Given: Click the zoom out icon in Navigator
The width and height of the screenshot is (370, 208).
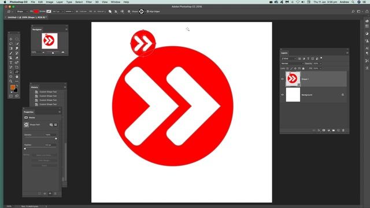Looking at the screenshot, I should 43,53.
